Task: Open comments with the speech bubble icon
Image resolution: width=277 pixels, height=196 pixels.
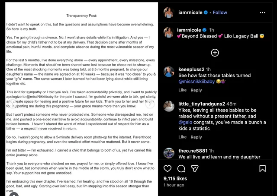Action: (181, 168)
